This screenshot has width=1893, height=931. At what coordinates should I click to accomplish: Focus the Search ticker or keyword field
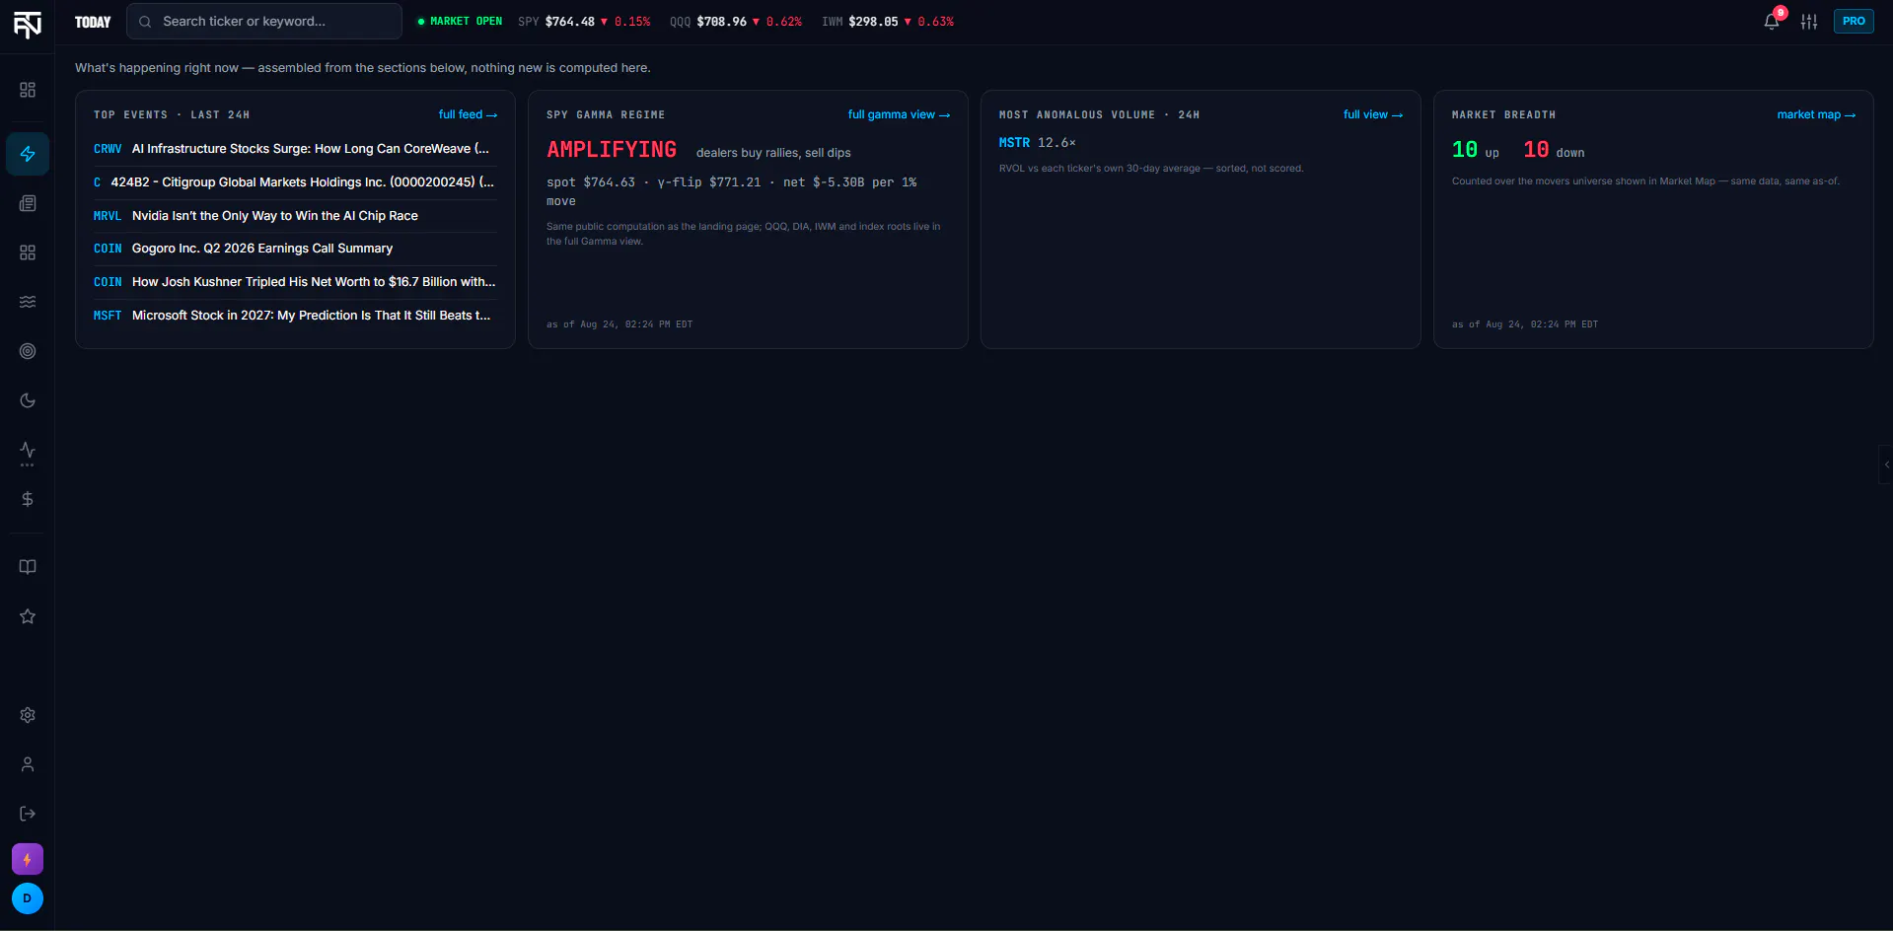pyautogui.click(x=264, y=22)
